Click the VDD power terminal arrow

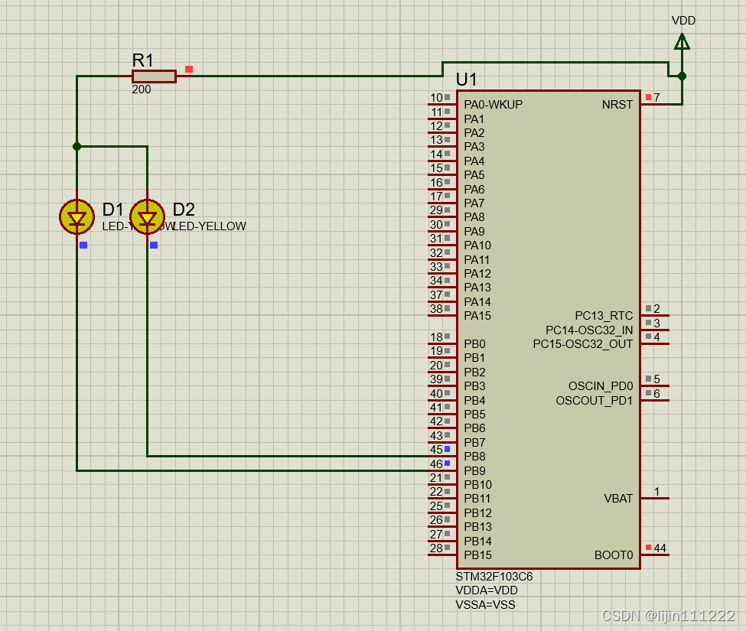coord(682,41)
